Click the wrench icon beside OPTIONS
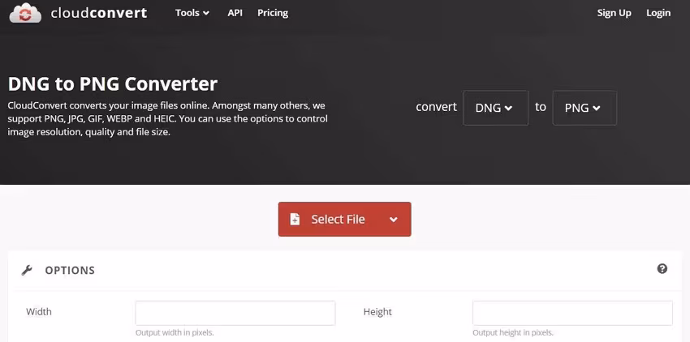690x342 pixels. tap(27, 271)
